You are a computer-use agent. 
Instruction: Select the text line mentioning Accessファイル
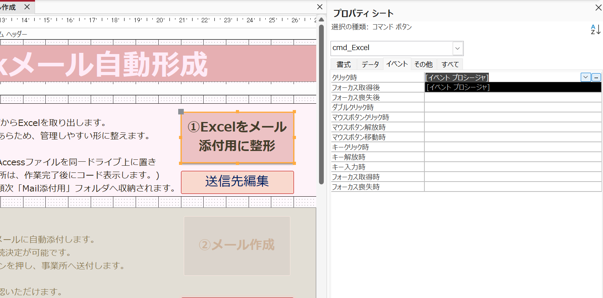coord(78,162)
